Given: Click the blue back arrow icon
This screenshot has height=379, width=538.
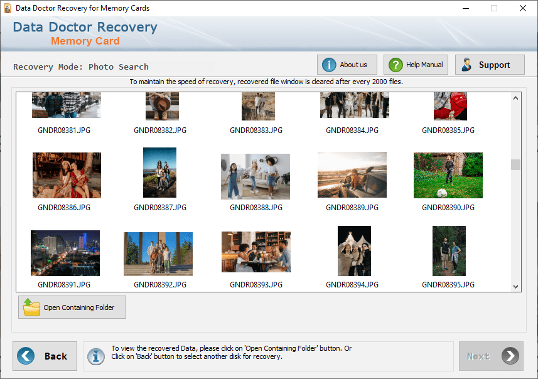Looking at the screenshot, I should (x=26, y=356).
